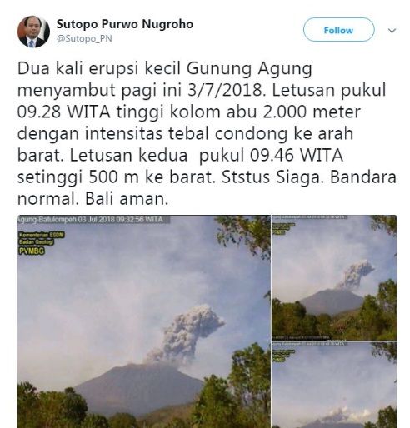Viewport: 410px width, 428px height.
Task: Open the tweet options chevron menu
Action: click(392, 30)
